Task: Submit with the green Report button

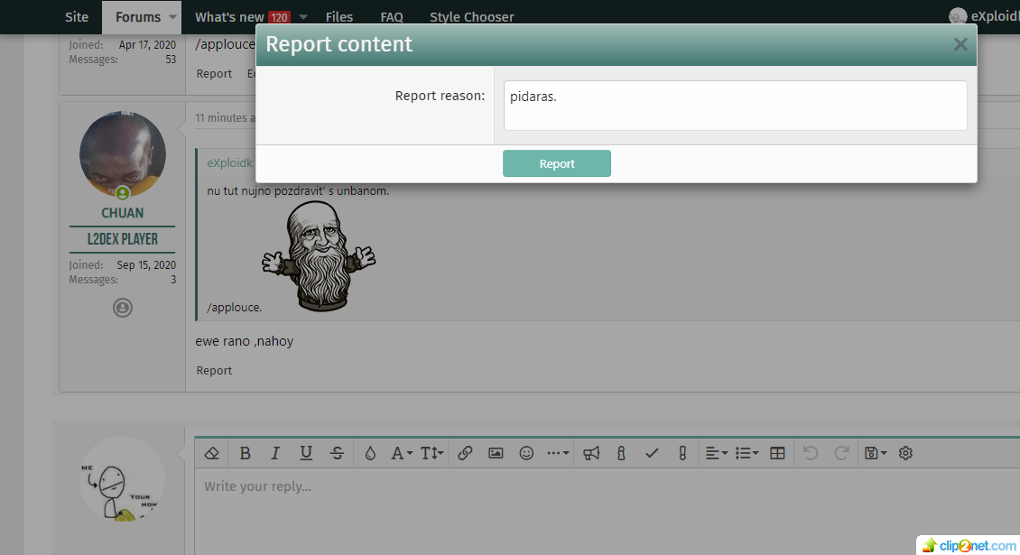Action: (x=556, y=163)
